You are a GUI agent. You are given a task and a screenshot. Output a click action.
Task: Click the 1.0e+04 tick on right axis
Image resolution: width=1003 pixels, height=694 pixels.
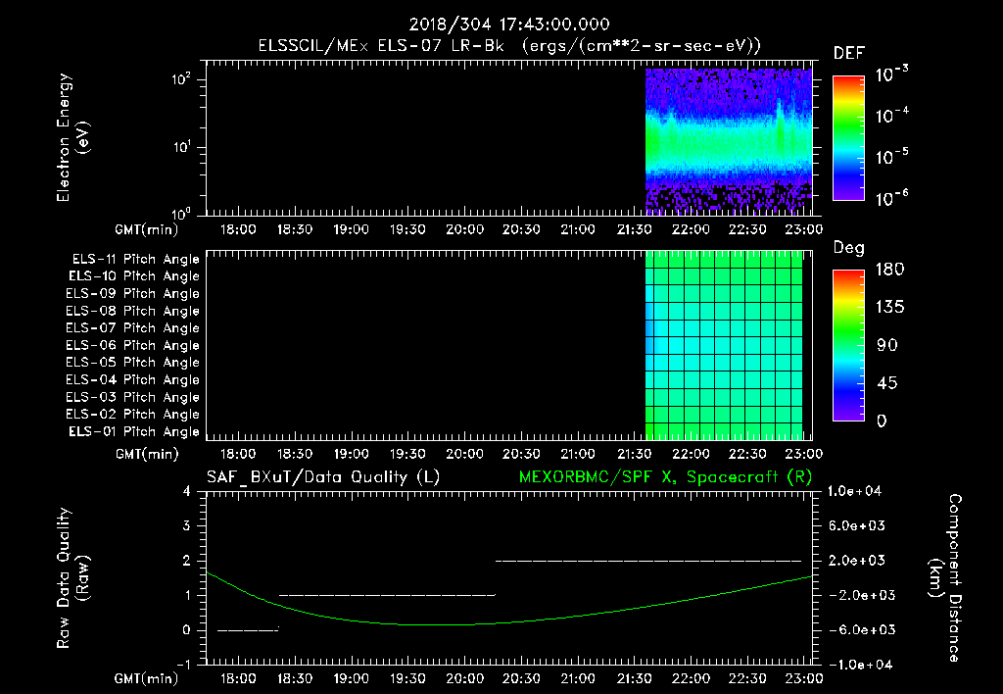[x=855, y=491]
